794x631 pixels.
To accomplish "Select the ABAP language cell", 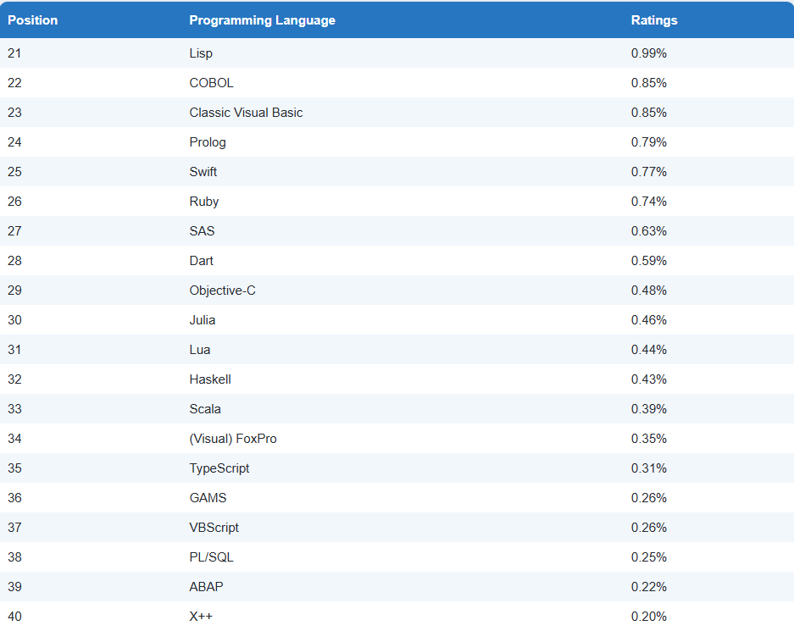I will 206,587.
